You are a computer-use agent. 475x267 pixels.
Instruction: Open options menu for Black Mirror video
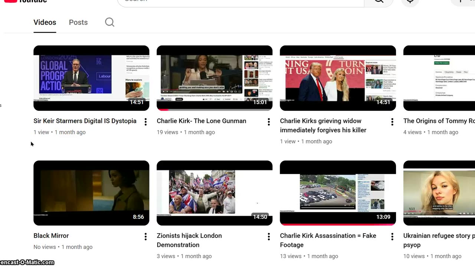point(145,237)
